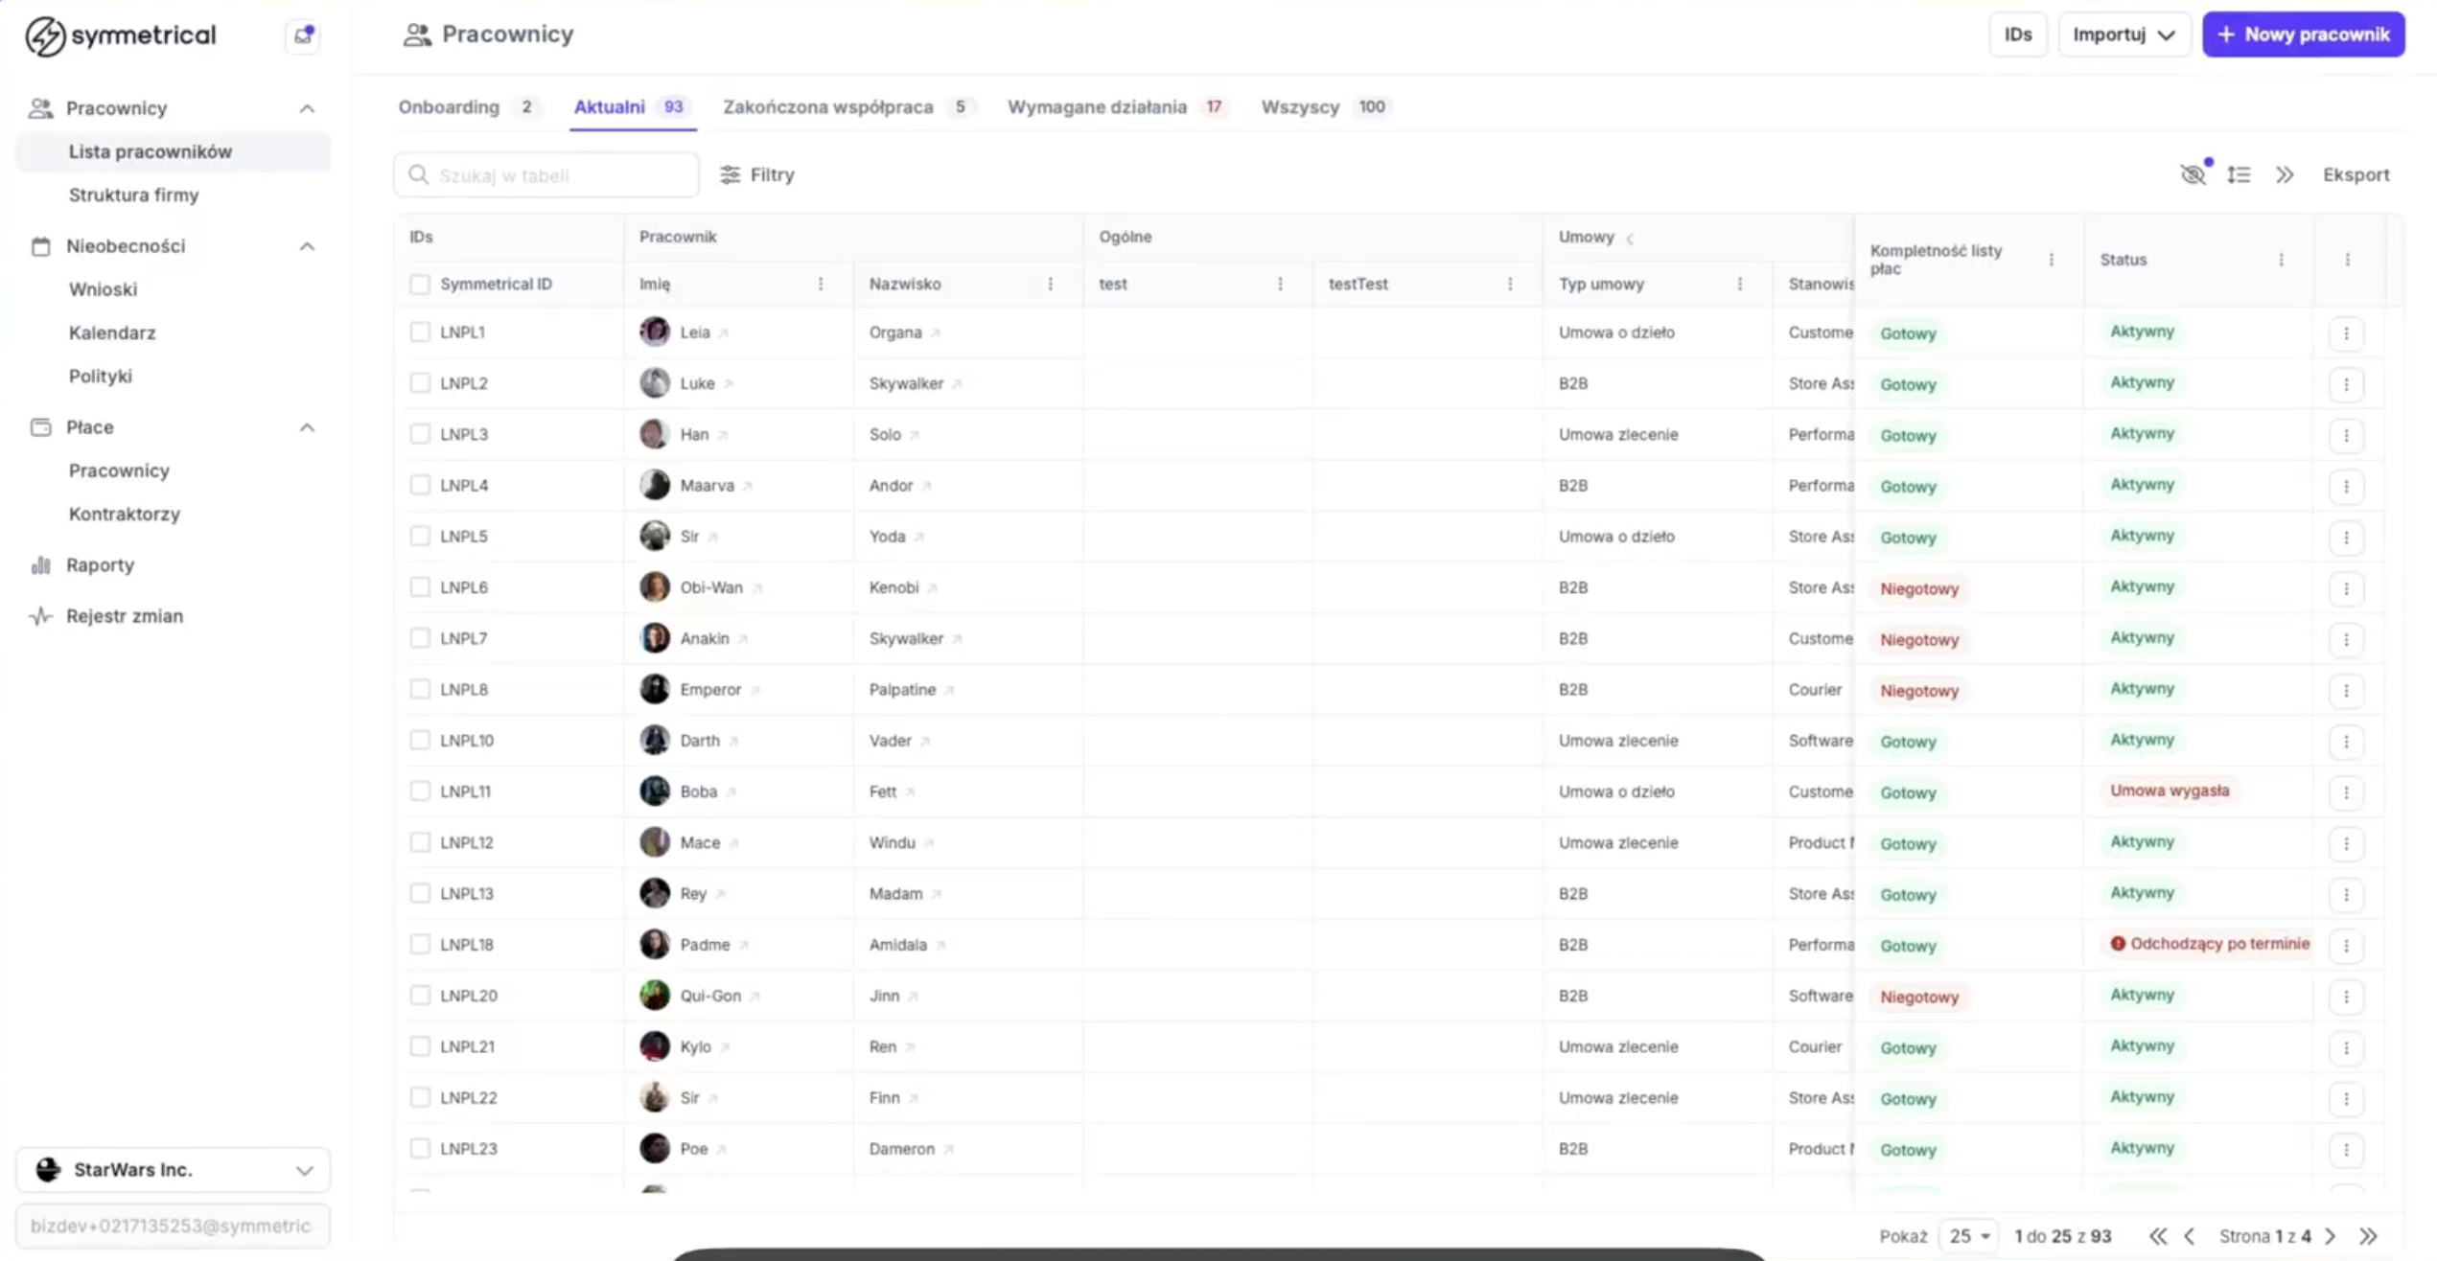Image resolution: width=2437 pixels, height=1261 pixels.
Task: Jump to the last page of the table
Action: [x=2368, y=1236]
